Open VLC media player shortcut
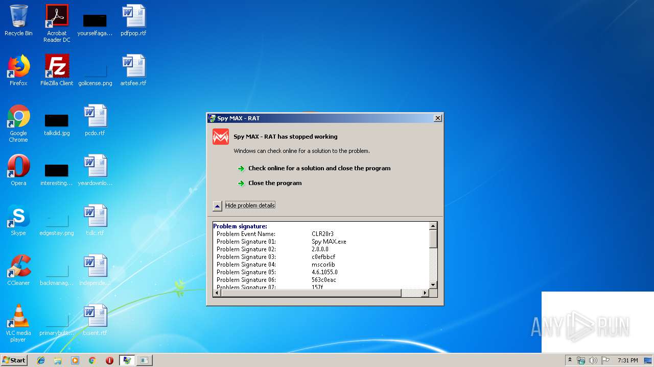654x367 pixels. pyautogui.click(x=18, y=324)
